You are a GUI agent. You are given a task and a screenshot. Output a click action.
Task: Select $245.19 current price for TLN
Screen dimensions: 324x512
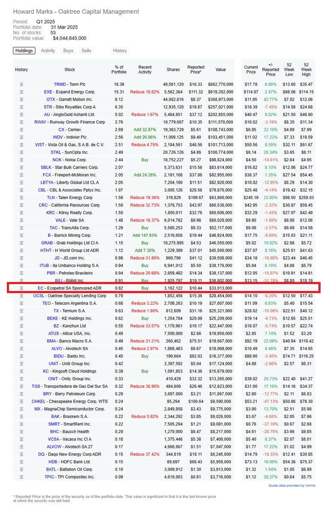(251, 197)
